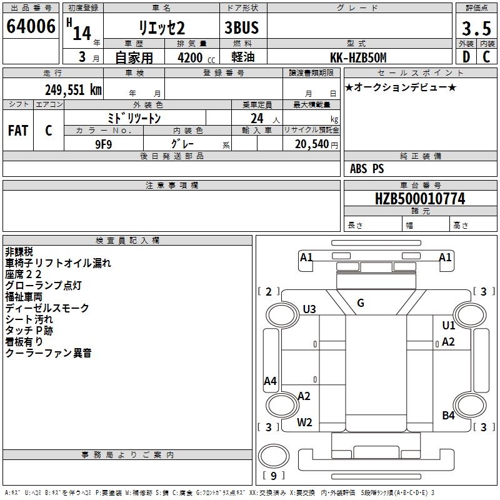Click the mileage value 249,551 km
This screenshot has width=500, height=500.
(x=73, y=89)
